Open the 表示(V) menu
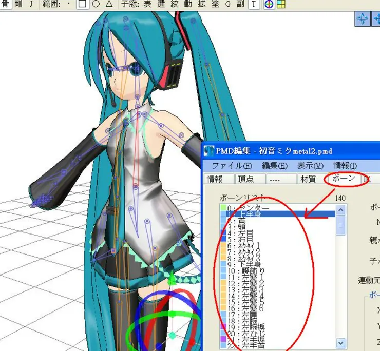 click(311, 166)
